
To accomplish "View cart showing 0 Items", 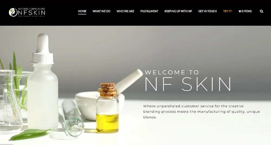I will click(x=245, y=11).
